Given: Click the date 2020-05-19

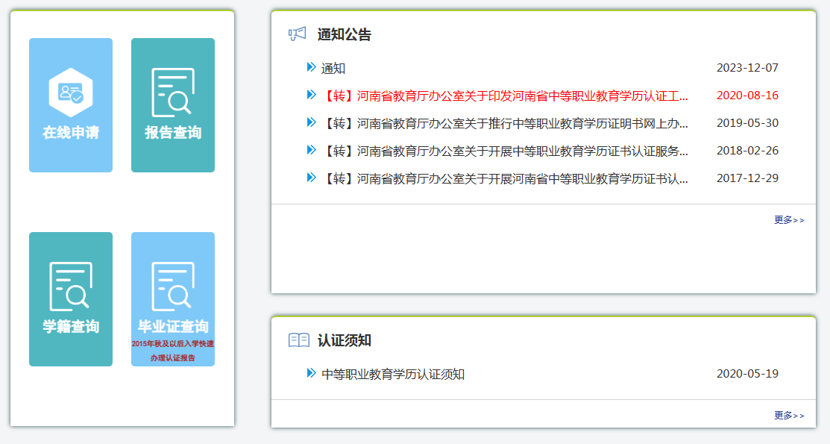Looking at the screenshot, I should [747, 374].
